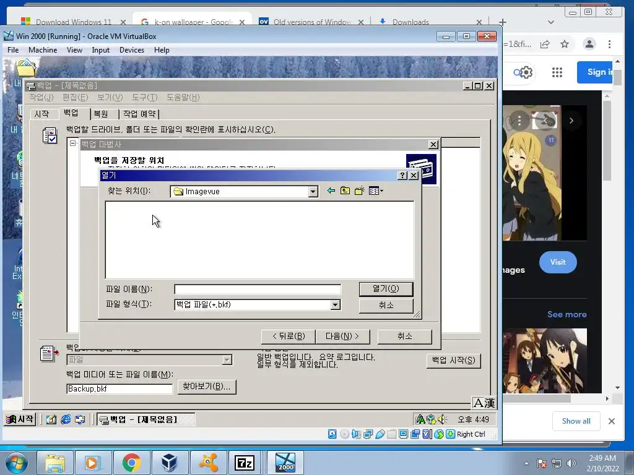Open the disabled 파일 backup destination dropdown

tap(227, 359)
